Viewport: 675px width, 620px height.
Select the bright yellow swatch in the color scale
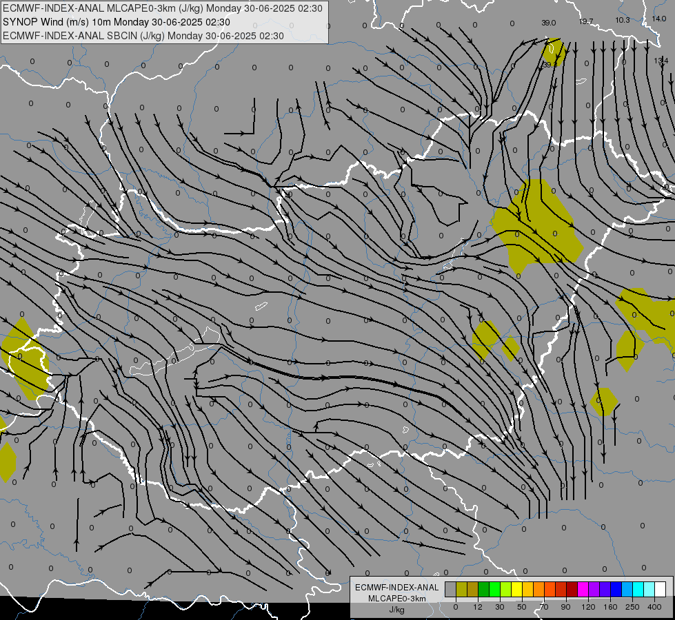tap(516, 589)
